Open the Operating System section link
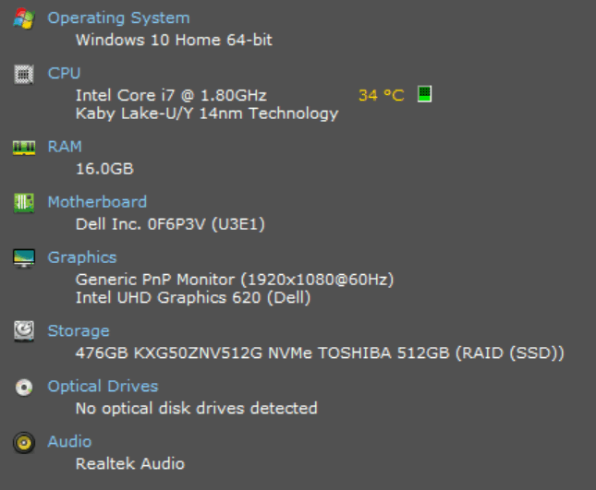Viewport: 596px width, 490px height. 118,18
